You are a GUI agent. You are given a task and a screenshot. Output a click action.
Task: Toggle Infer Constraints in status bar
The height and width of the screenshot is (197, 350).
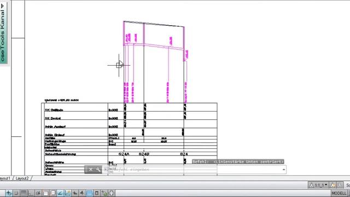coord(9,193)
